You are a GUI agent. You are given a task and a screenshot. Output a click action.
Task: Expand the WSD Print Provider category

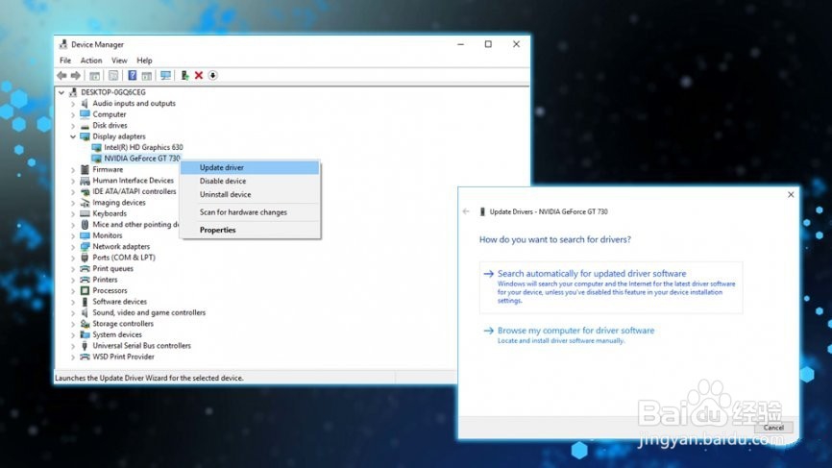73,357
